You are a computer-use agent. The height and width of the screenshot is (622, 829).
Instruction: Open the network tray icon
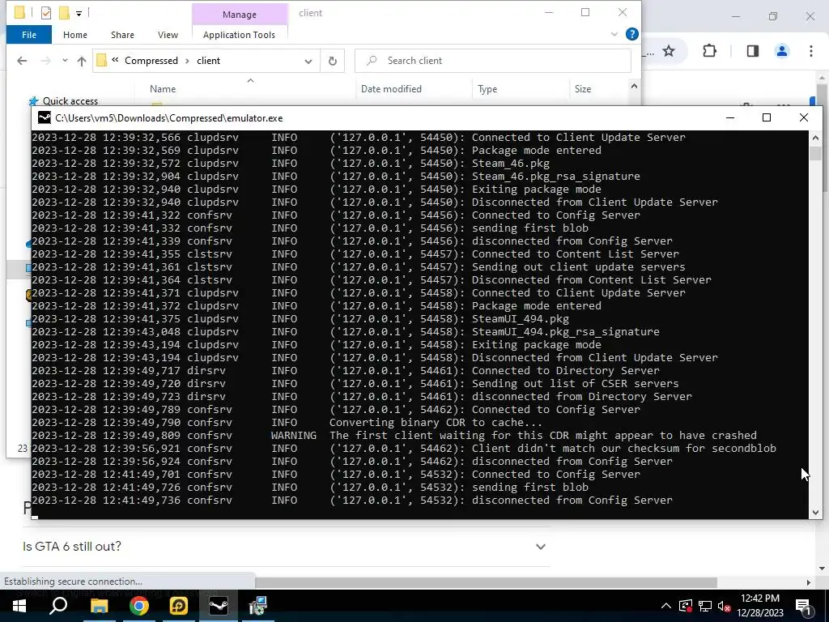(x=705, y=606)
